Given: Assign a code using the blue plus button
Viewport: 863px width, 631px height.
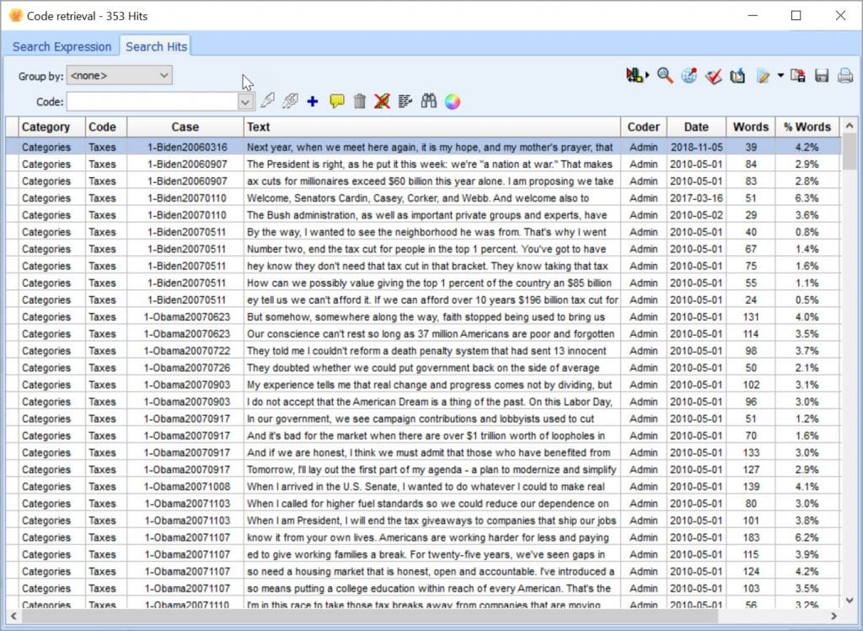Looking at the screenshot, I should pyautogui.click(x=312, y=101).
